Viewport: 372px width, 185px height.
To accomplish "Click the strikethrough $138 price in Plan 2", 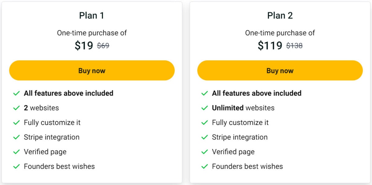I will [x=295, y=45].
